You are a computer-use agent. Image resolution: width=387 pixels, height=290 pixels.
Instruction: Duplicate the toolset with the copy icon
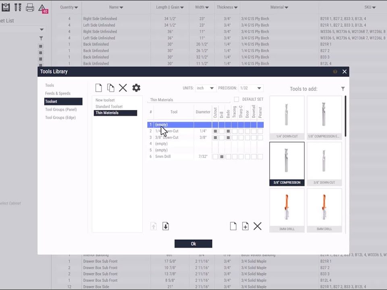tap(110, 88)
